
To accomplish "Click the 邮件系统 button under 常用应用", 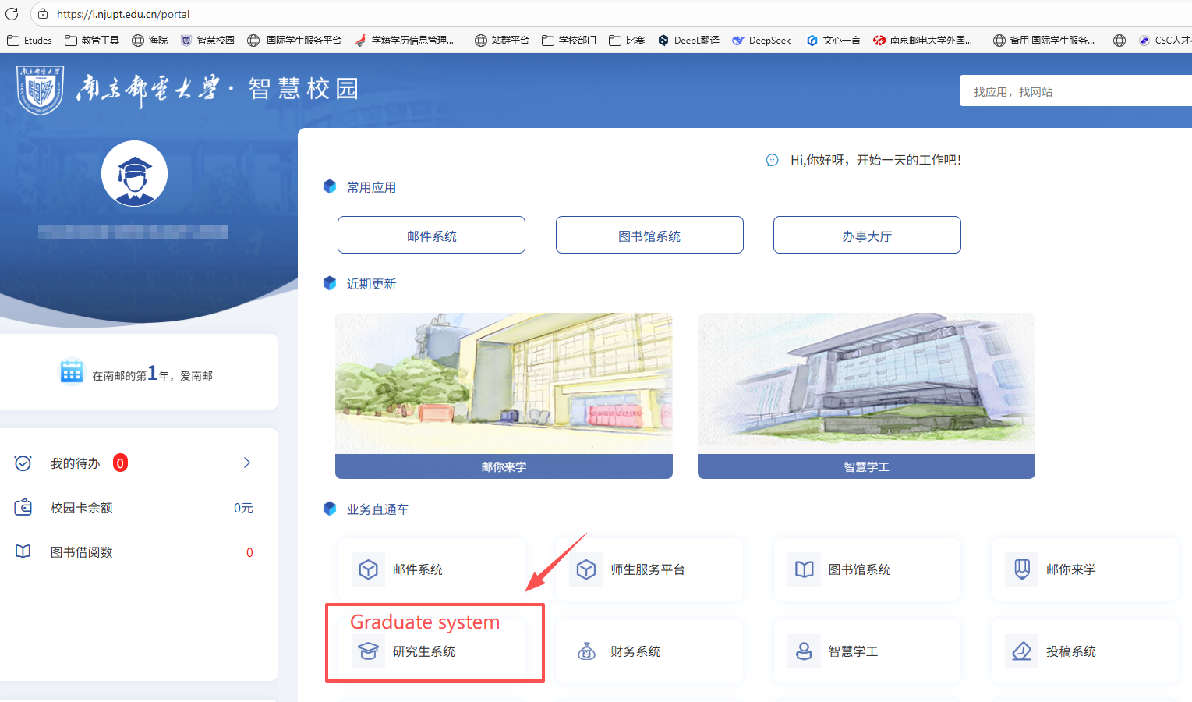I will point(431,236).
